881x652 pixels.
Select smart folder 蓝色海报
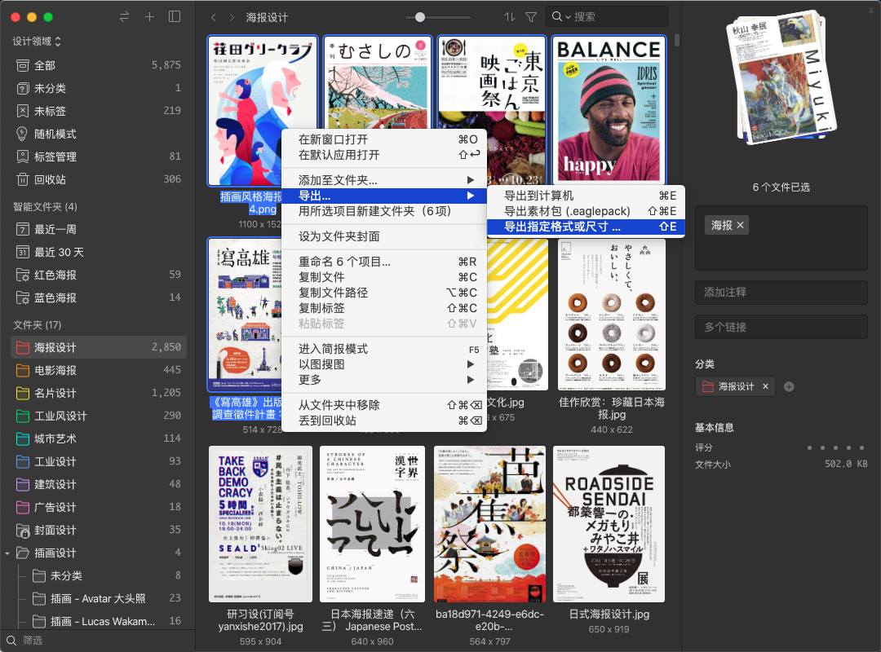coord(99,297)
